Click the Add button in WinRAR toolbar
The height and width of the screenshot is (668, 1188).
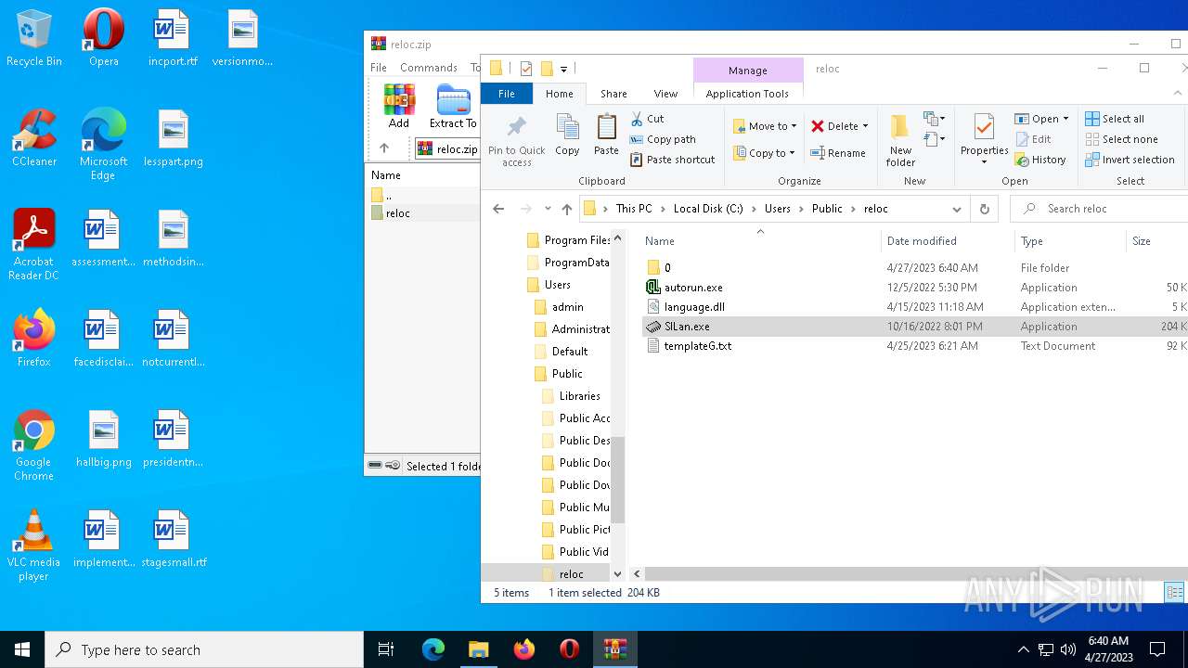click(x=399, y=106)
